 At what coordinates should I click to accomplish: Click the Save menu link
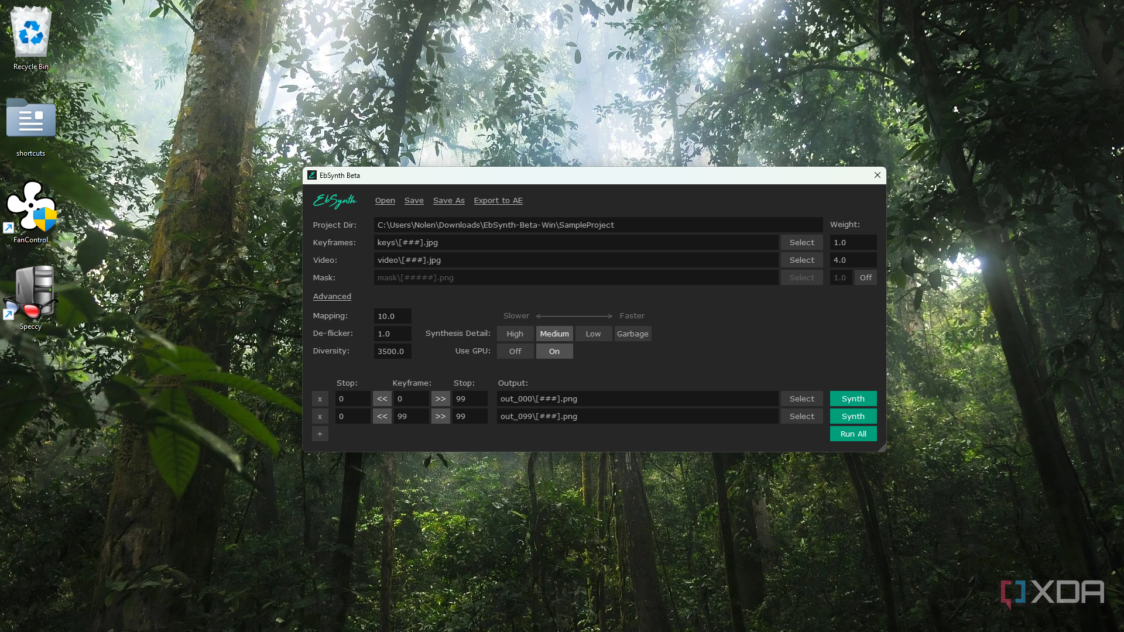coord(414,201)
